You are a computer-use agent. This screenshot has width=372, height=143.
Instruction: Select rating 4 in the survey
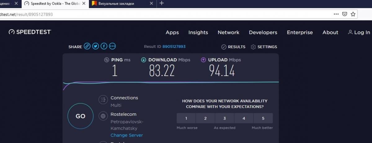tap(244, 118)
